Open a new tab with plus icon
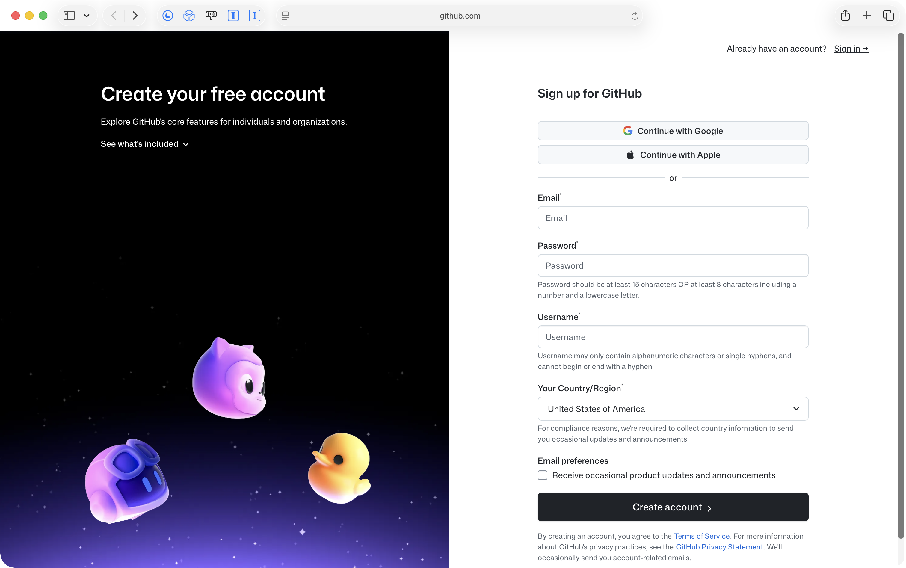The height and width of the screenshot is (568, 906). (x=866, y=16)
